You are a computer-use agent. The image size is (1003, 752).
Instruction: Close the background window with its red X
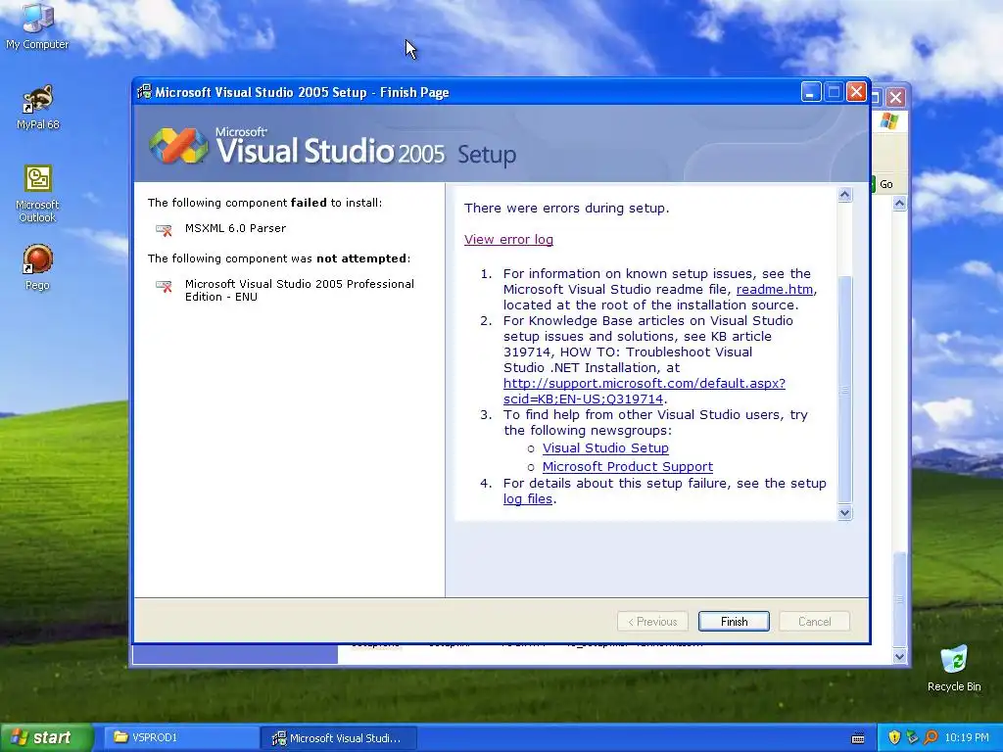tap(895, 97)
